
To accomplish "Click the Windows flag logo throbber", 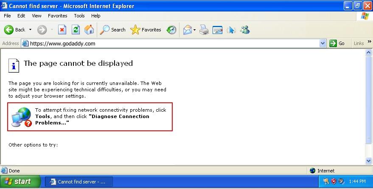I will coord(365,16).
